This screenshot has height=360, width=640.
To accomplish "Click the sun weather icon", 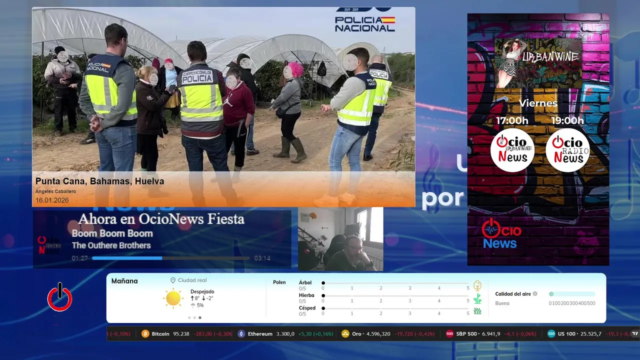I will (x=173, y=298).
